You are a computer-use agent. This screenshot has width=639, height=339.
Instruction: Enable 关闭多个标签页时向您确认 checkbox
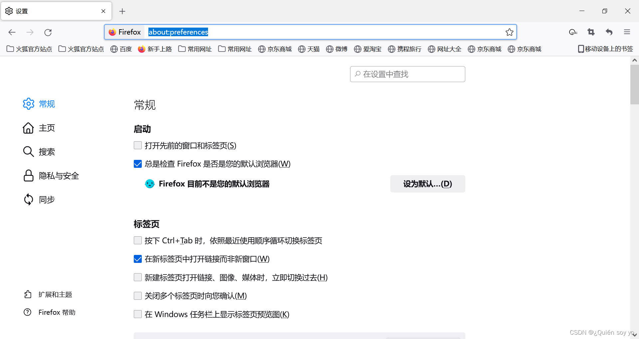(138, 296)
